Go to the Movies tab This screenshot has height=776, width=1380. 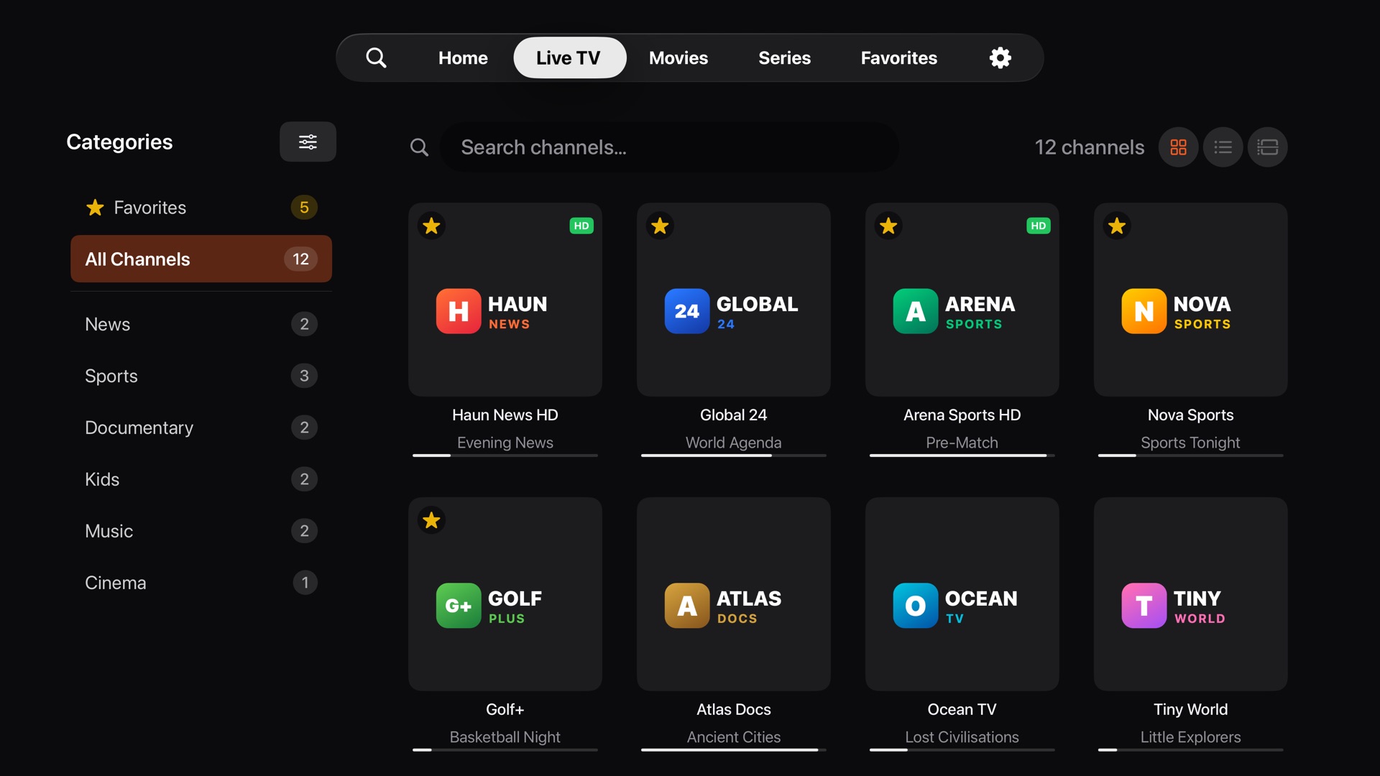coord(678,57)
